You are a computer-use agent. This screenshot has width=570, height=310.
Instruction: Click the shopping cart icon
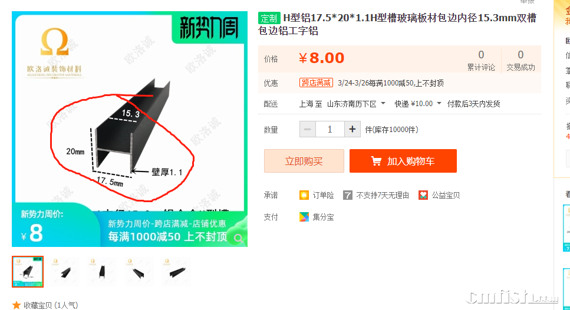376,161
